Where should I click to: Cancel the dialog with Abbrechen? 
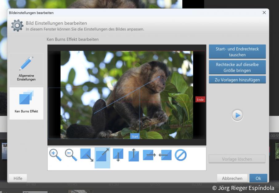(x=232, y=178)
